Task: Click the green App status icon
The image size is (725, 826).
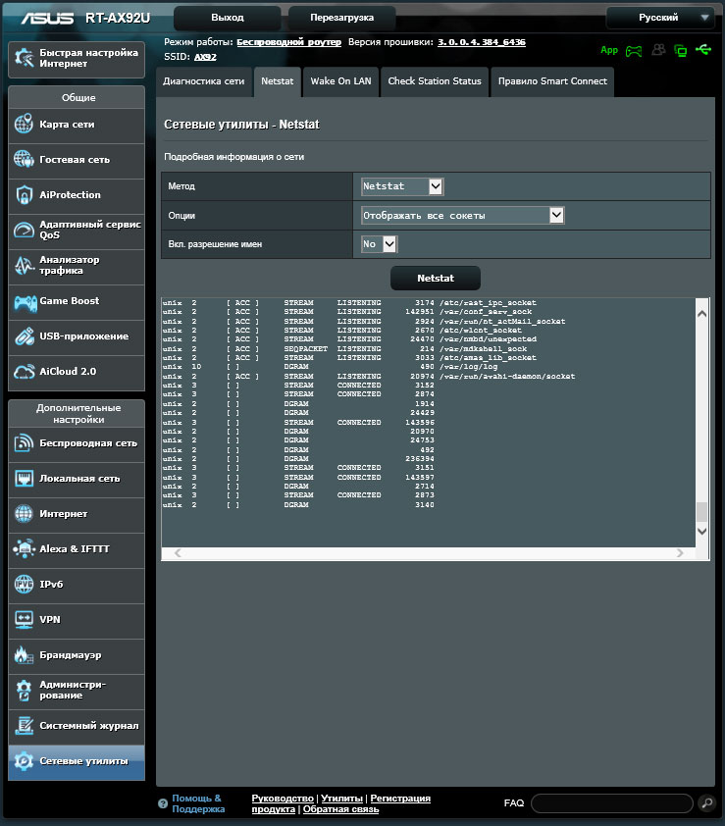Action: click(609, 50)
